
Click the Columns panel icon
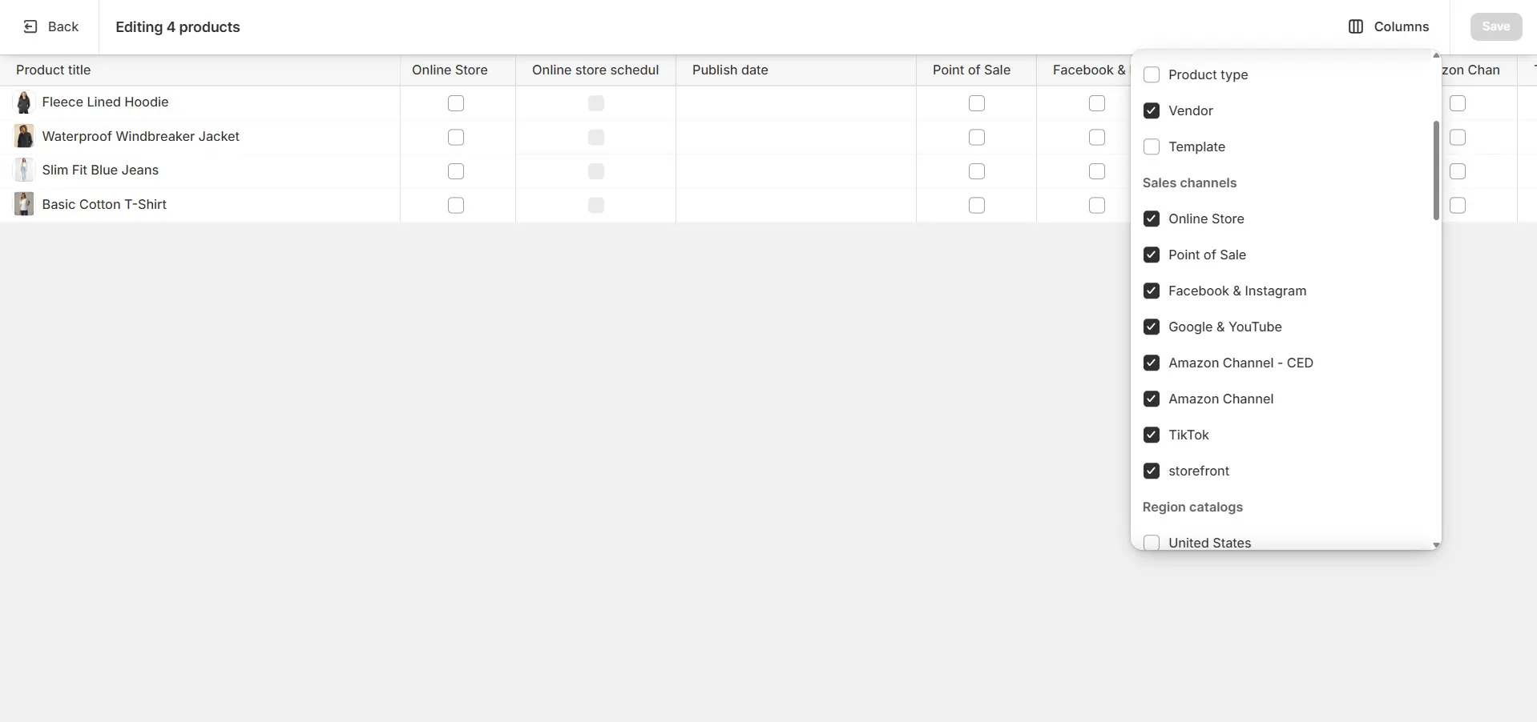point(1354,26)
